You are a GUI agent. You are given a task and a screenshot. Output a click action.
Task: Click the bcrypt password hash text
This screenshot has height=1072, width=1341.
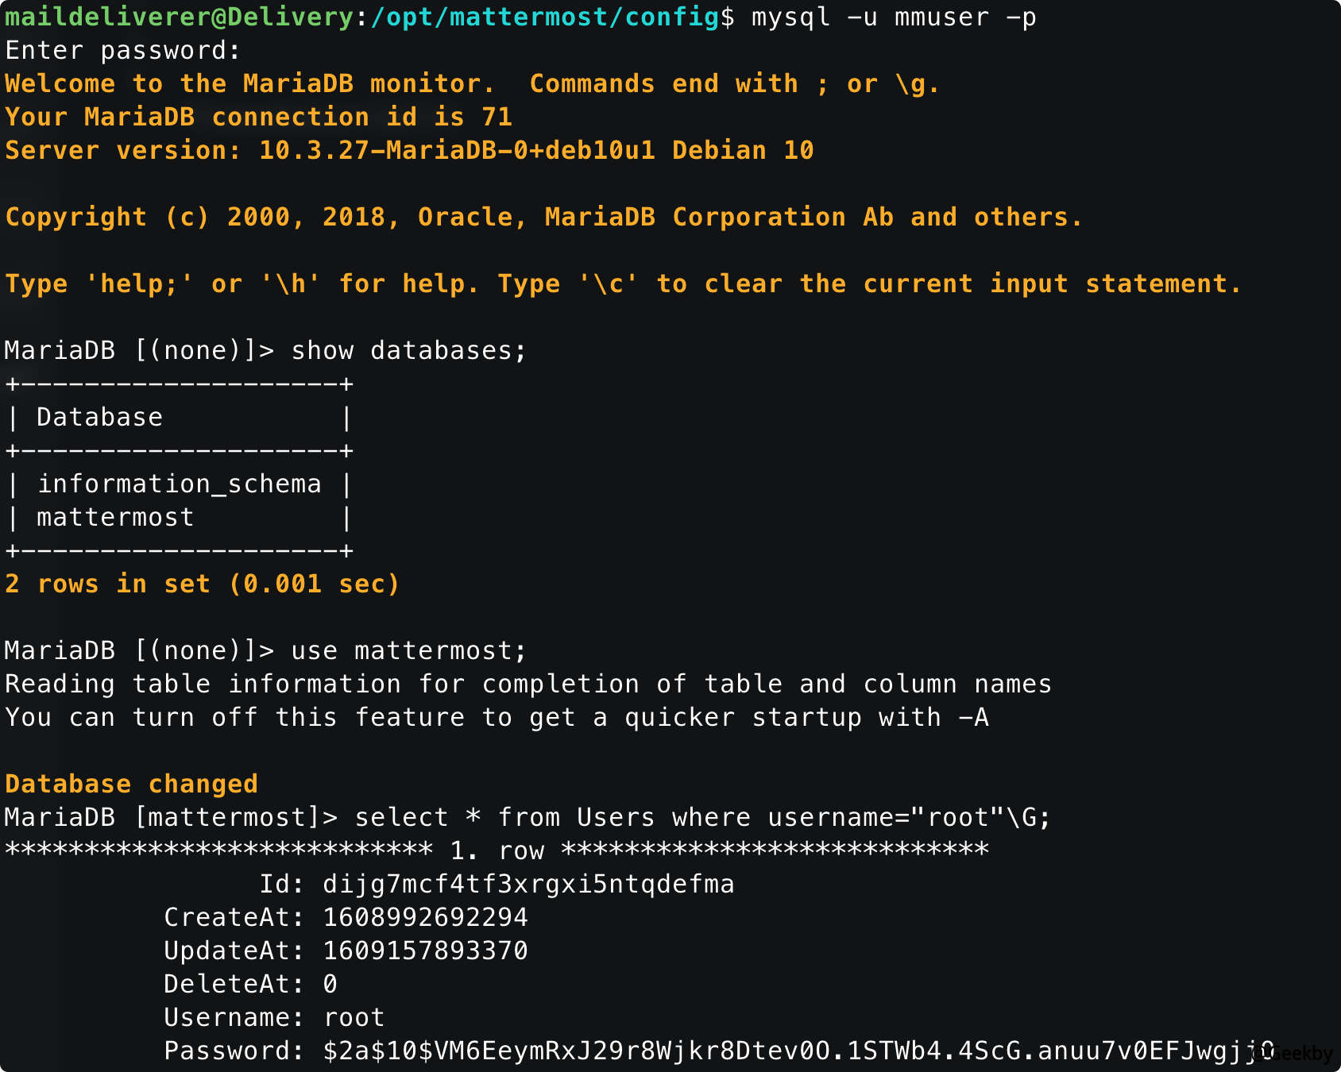click(794, 1050)
